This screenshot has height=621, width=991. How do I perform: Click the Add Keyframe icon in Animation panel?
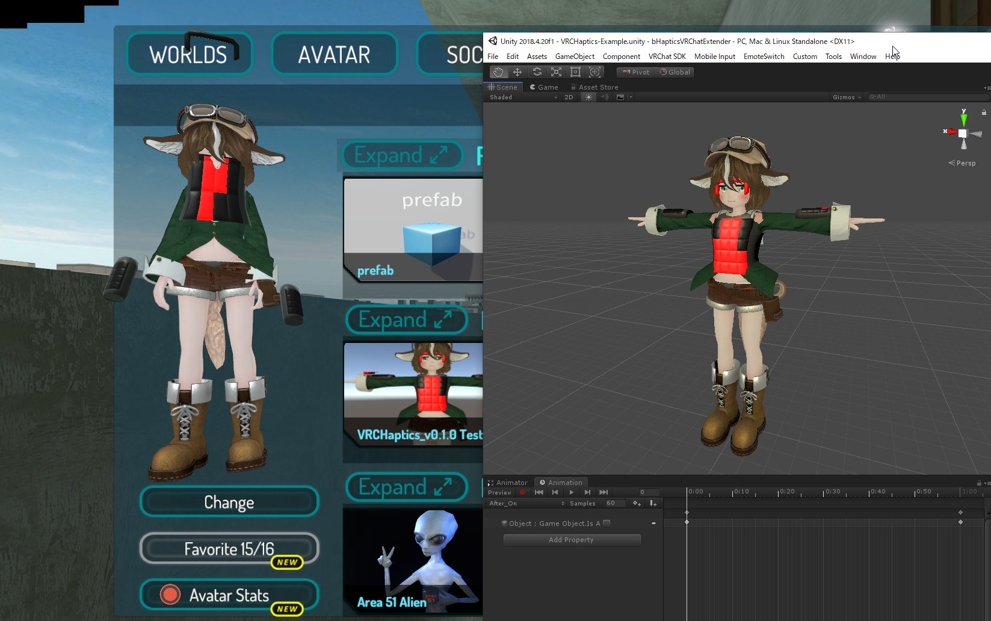point(637,503)
